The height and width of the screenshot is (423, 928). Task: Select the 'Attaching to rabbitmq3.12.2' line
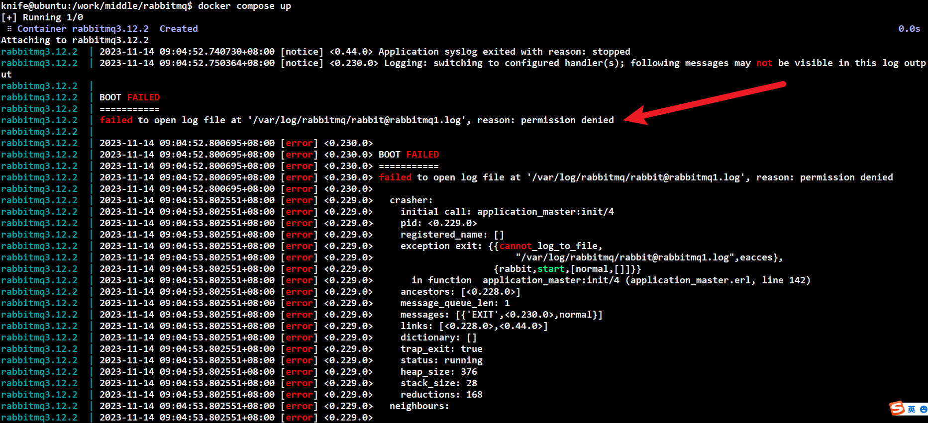[x=75, y=40]
